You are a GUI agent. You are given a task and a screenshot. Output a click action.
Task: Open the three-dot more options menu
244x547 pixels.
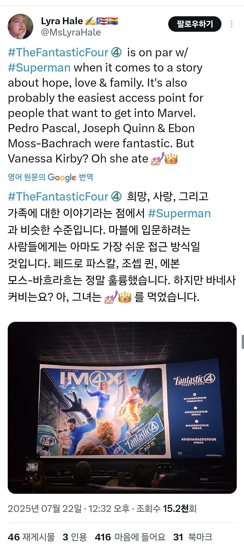click(231, 24)
